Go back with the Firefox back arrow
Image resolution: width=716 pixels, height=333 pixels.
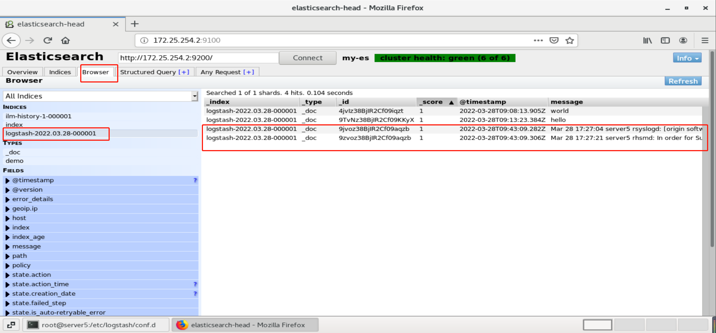coord(11,40)
